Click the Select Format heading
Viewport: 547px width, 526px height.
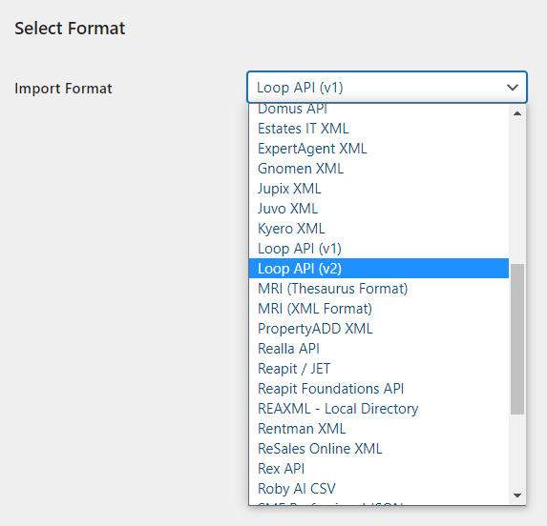[x=70, y=29]
